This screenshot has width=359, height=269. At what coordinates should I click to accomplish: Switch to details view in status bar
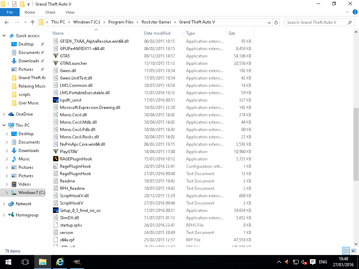[346, 251]
